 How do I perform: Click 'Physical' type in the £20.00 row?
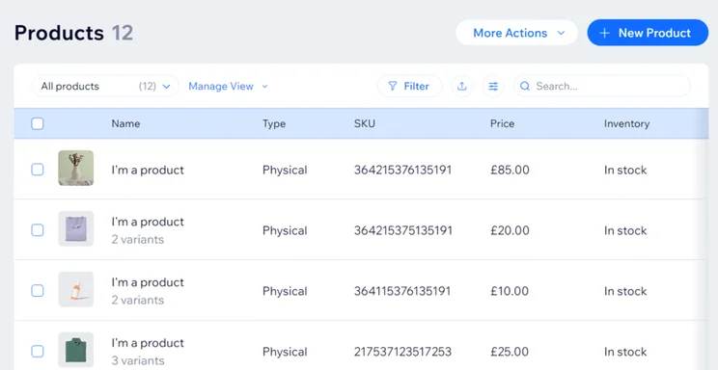click(285, 230)
